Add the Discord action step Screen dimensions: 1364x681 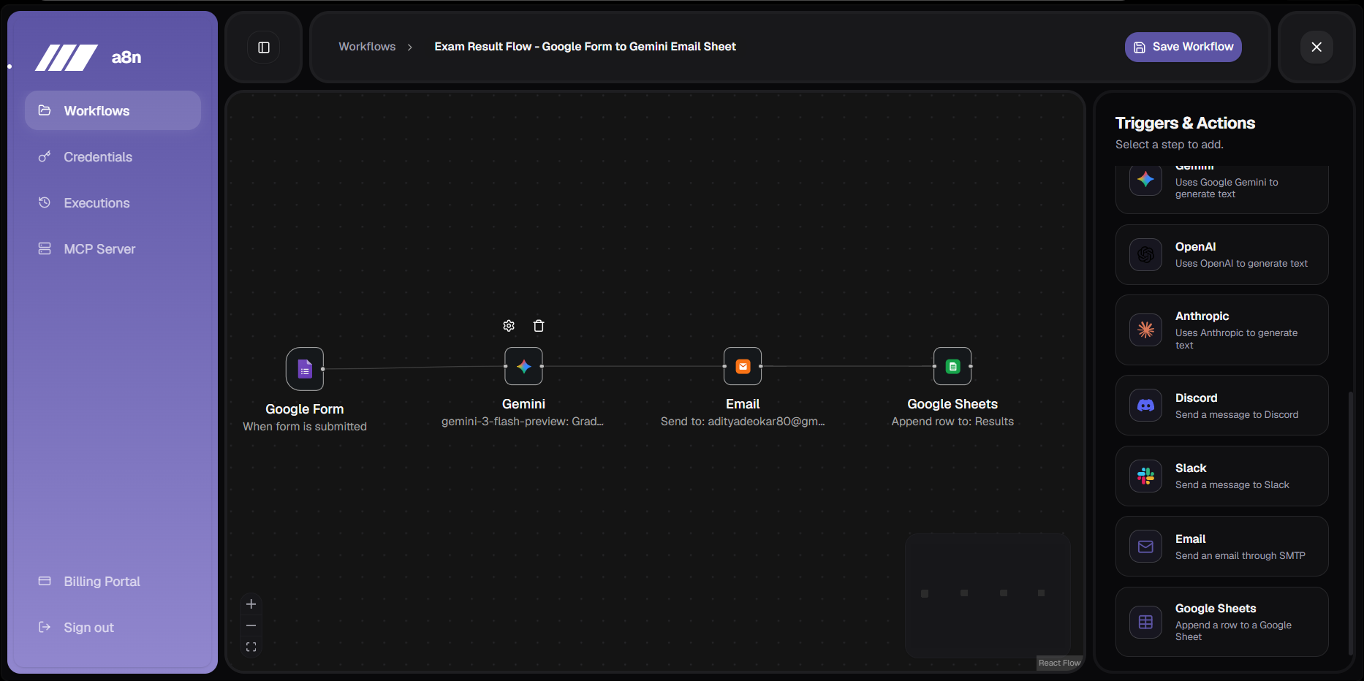[x=1221, y=406]
